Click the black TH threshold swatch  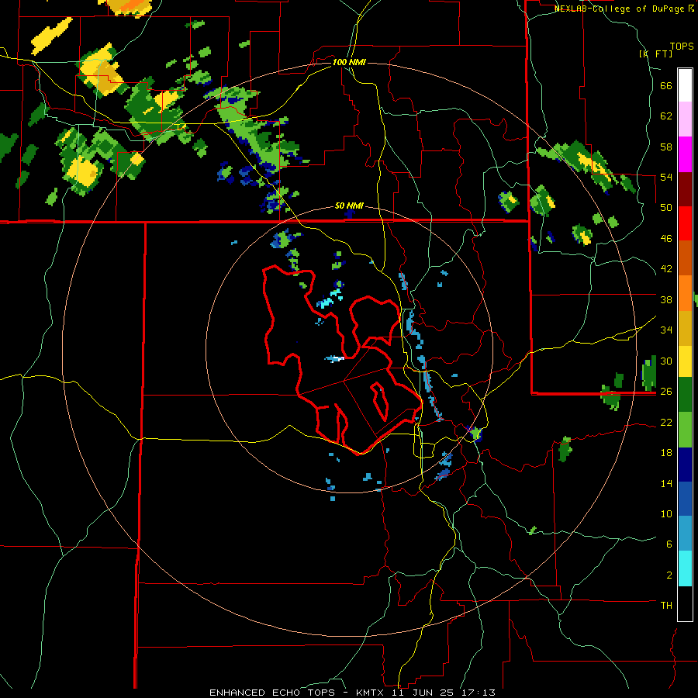(x=685, y=603)
